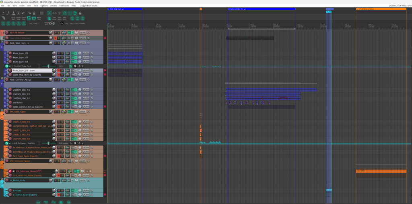The height and width of the screenshot is (204, 412).
Task: Open the Insert menu
Action: click(x=22, y=6)
